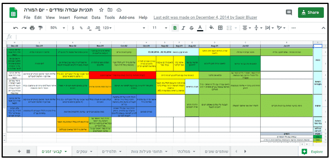
Task: Open the comments speech bubble icon
Action: pyautogui.click(x=289, y=12)
